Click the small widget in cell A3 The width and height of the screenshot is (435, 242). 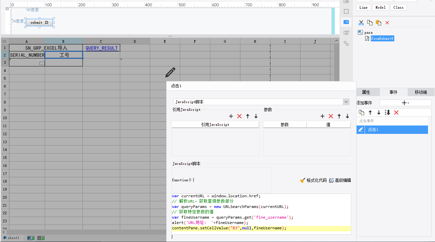(42, 63)
